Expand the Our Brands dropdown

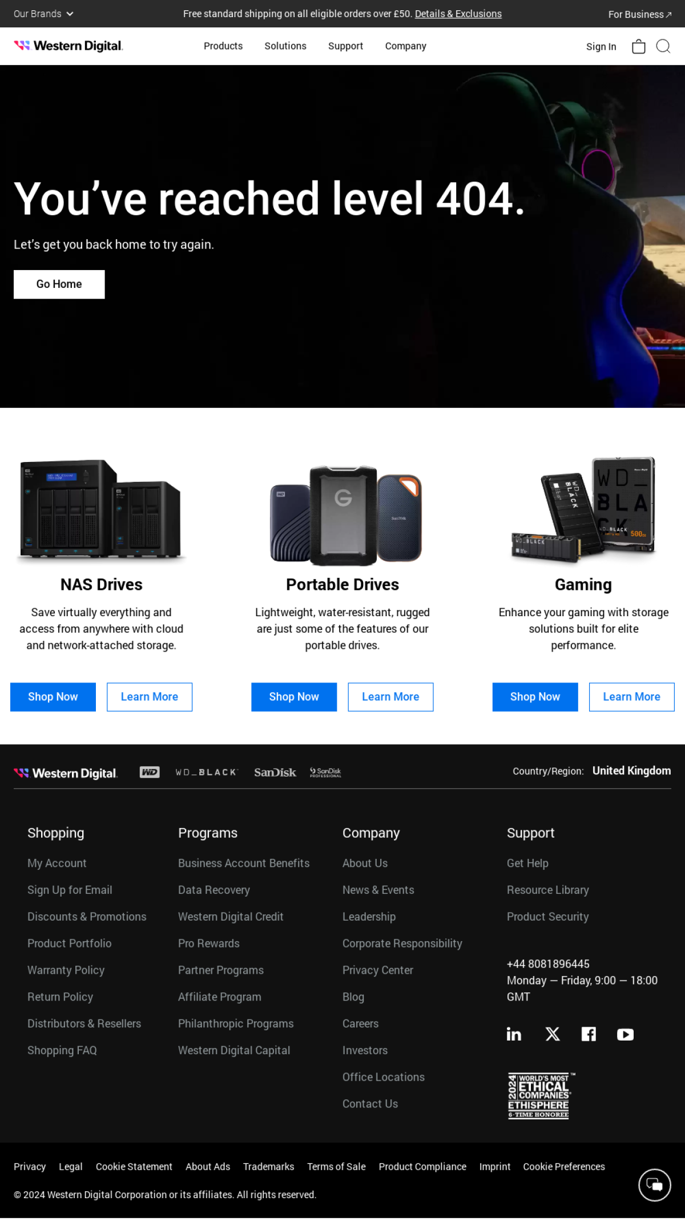click(x=43, y=14)
